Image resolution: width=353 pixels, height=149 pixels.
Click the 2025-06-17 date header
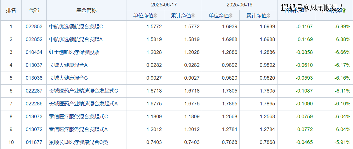(164, 5)
